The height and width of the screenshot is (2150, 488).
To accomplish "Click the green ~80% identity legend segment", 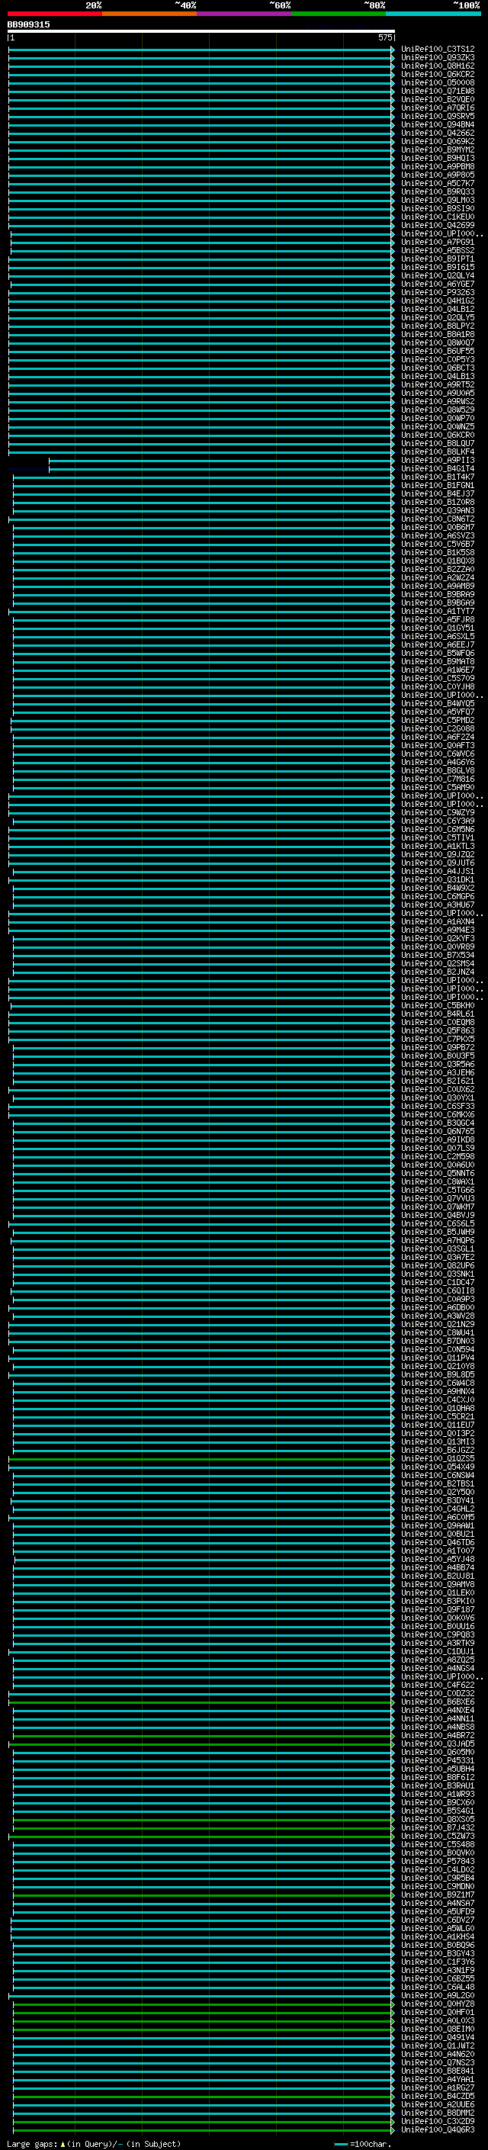I will (339, 14).
